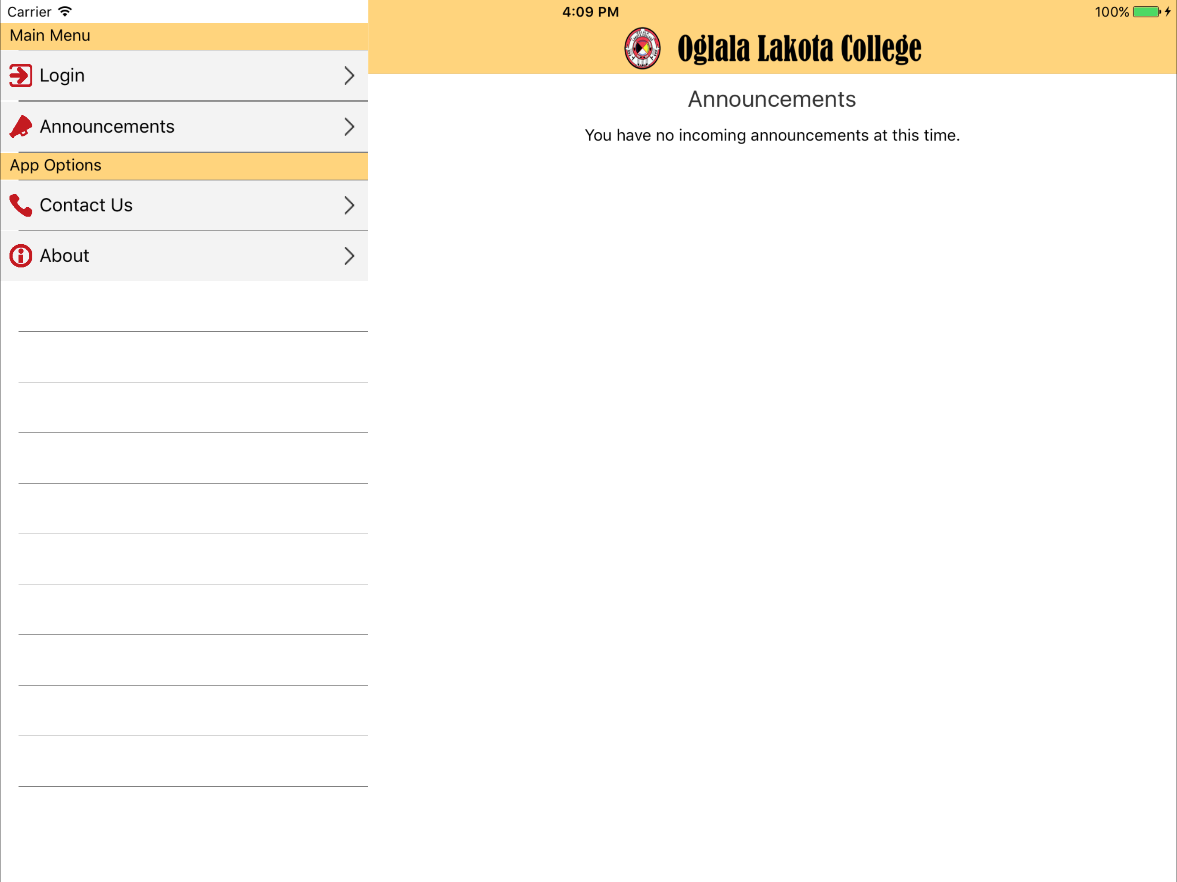Tap the 100% battery percentage
Image resolution: width=1177 pixels, height=882 pixels.
pyautogui.click(x=1112, y=12)
